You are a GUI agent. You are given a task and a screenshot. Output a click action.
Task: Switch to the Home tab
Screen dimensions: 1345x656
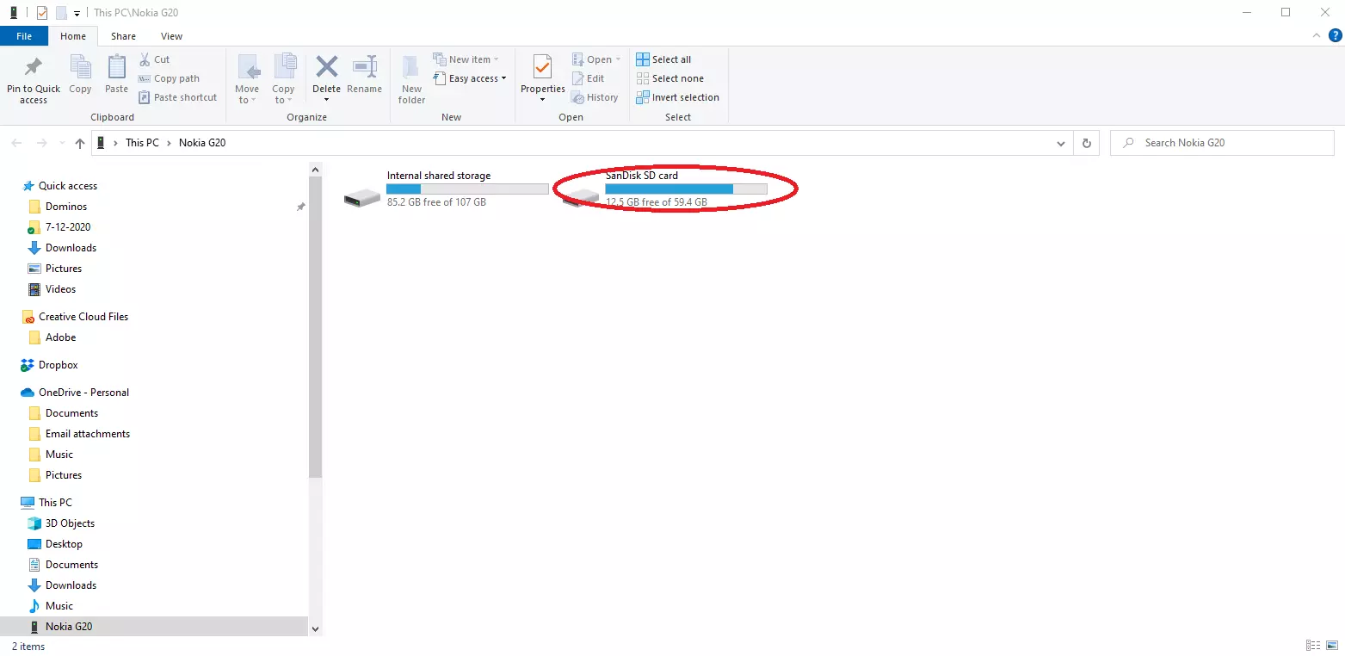[73, 36]
